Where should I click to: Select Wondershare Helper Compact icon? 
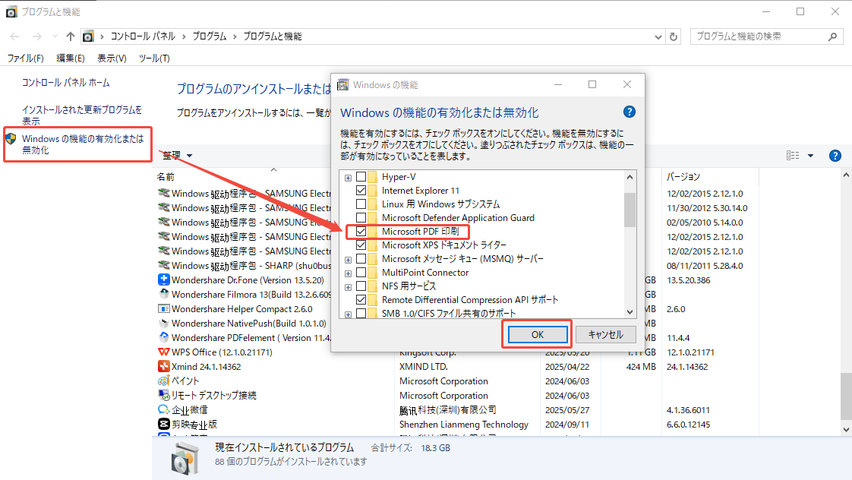point(163,309)
